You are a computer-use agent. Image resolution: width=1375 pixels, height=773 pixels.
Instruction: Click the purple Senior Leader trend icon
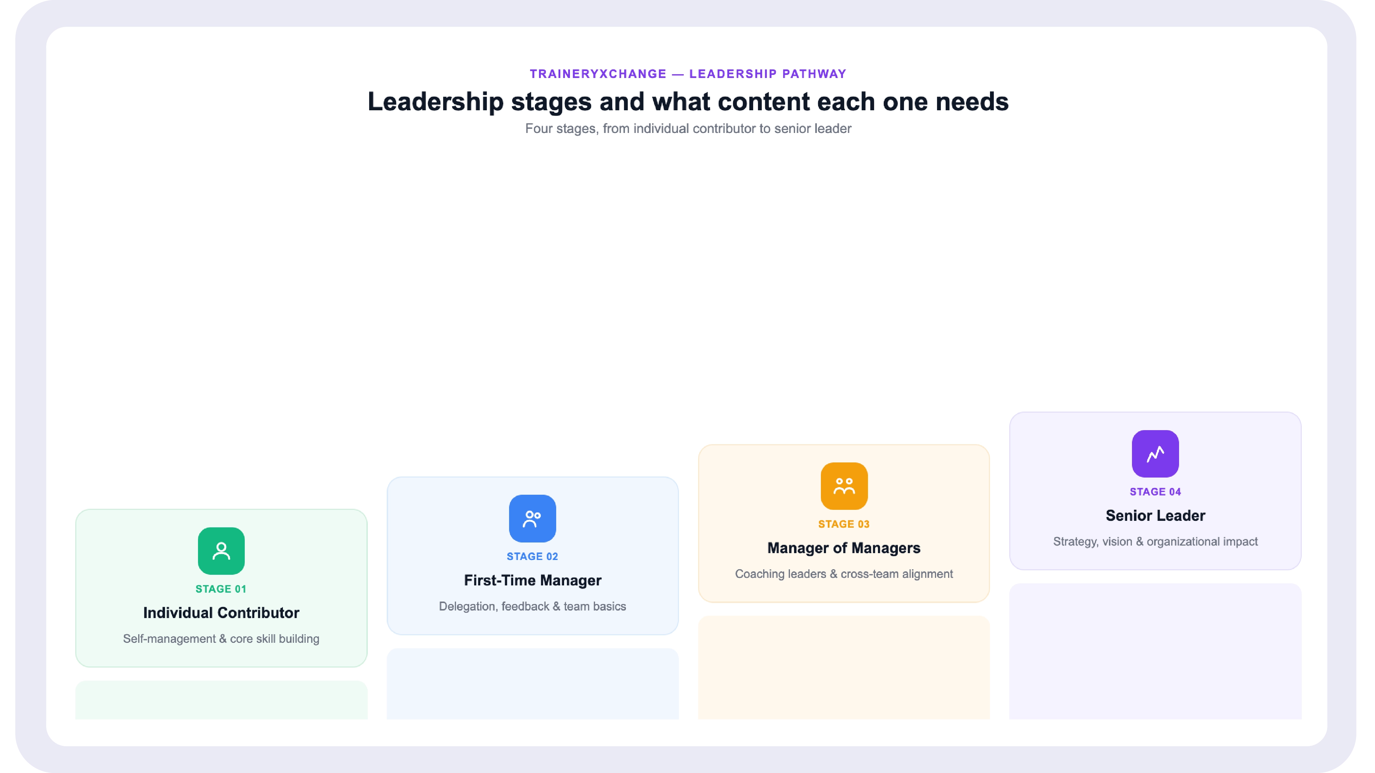[x=1155, y=453]
